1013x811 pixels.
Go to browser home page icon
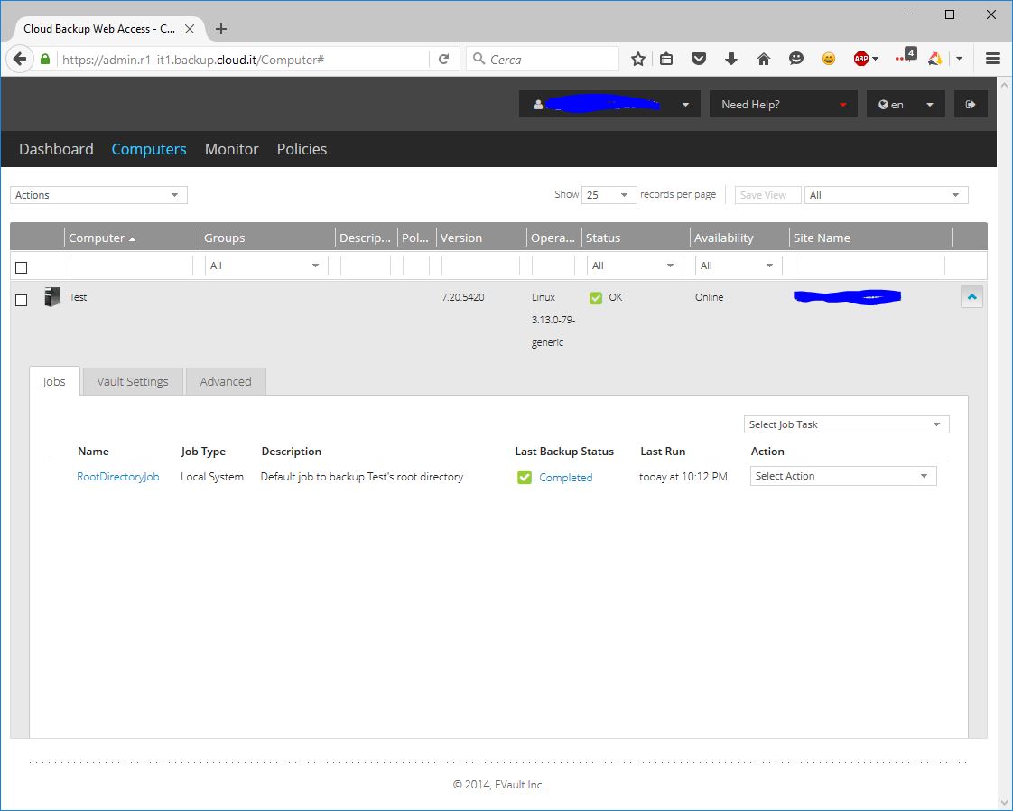[x=764, y=60]
